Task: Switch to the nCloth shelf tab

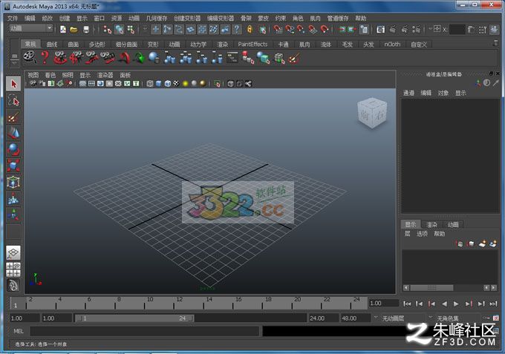Action: tap(392, 45)
